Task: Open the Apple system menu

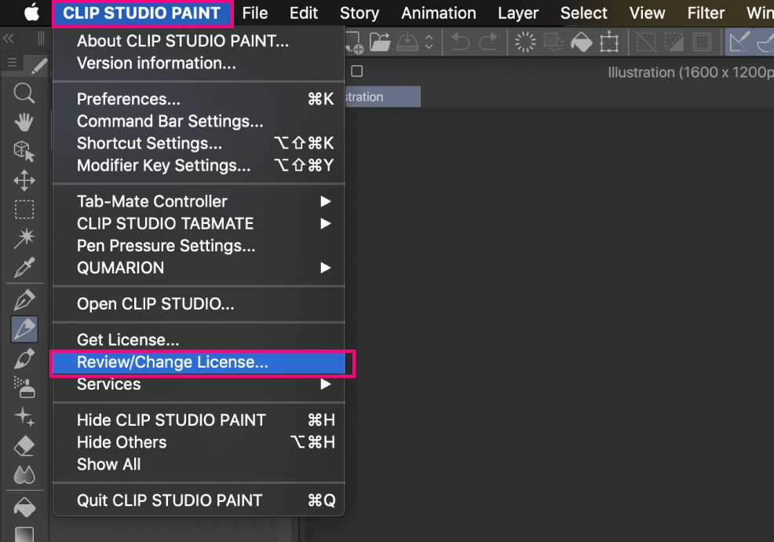Action: (x=31, y=13)
